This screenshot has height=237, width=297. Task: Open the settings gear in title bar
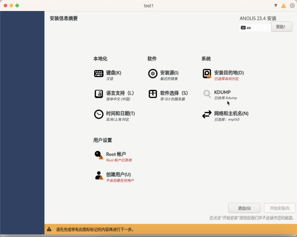pyautogui.click(x=292, y=6)
